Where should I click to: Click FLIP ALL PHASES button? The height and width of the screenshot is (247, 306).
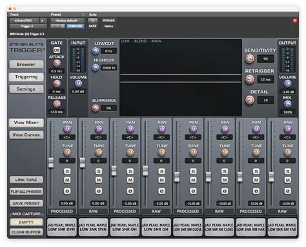[x=26, y=191]
